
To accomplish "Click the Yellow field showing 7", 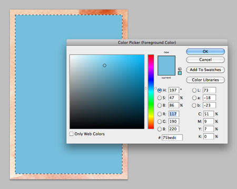I will click(x=209, y=129).
